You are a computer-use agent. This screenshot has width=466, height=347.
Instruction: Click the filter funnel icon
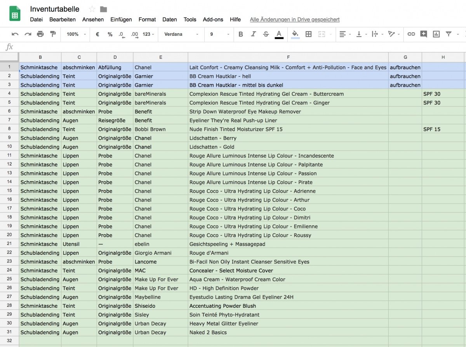click(x=449, y=34)
